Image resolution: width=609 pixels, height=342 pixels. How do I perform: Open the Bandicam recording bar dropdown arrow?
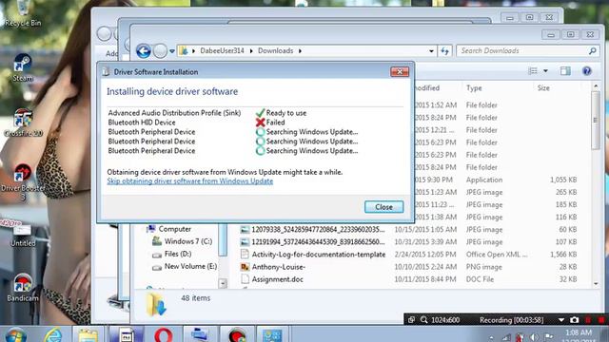click(x=561, y=320)
